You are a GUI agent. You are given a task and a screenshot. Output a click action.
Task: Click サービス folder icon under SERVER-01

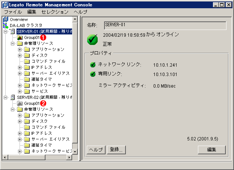(27, 91)
